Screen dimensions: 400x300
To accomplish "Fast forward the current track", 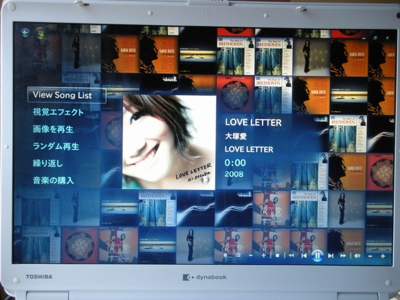I will [343, 256].
